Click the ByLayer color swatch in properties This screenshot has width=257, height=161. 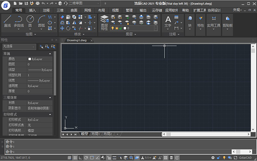(30, 59)
